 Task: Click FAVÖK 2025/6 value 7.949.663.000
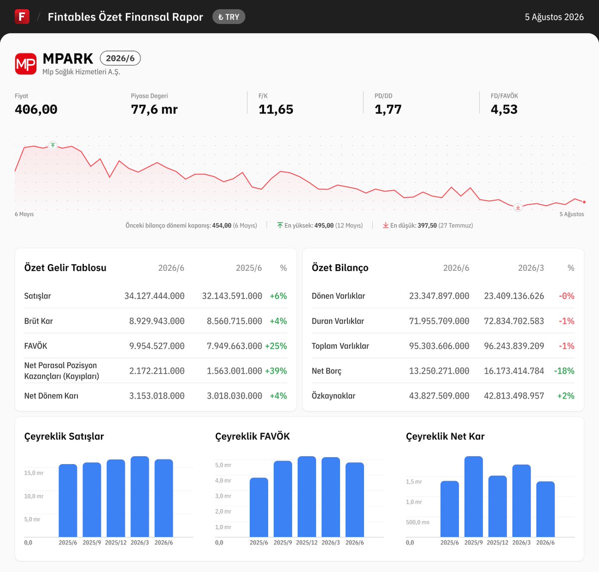[235, 346]
